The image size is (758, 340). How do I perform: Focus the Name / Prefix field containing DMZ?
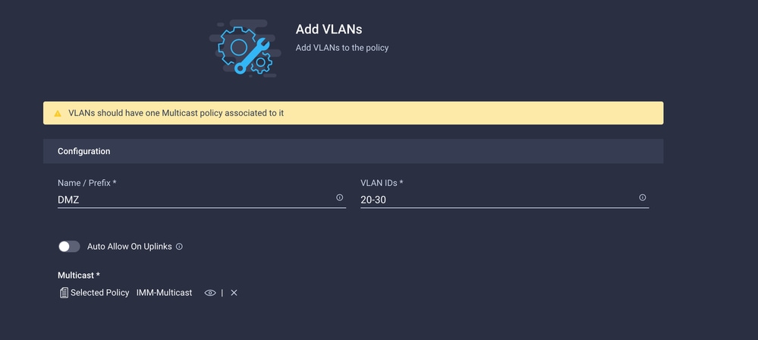coord(202,200)
